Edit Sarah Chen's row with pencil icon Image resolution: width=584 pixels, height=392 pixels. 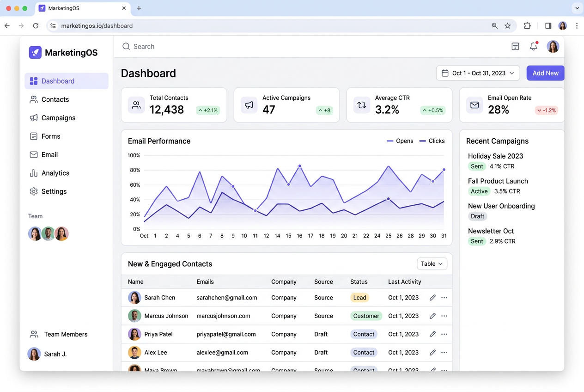(x=432, y=298)
